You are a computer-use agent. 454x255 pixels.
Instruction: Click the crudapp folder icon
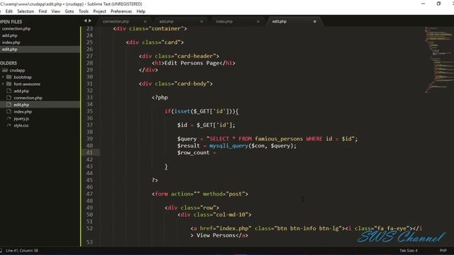(5, 70)
